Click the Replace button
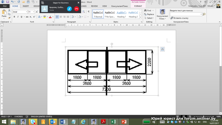Viewport: 222px width, 125px height. pyautogui.click(x=149, y=14)
